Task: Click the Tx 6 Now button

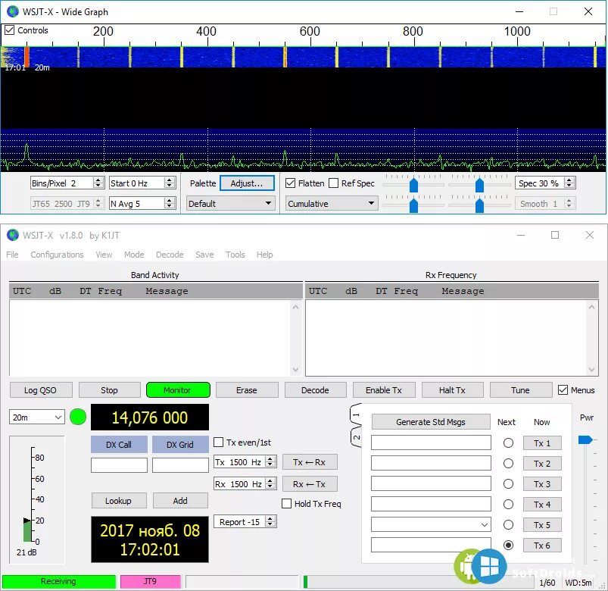Action: (542, 546)
